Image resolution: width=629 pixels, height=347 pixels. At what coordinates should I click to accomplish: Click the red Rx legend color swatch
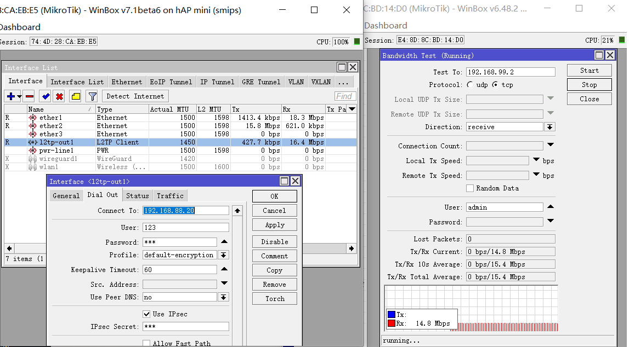coord(391,323)
